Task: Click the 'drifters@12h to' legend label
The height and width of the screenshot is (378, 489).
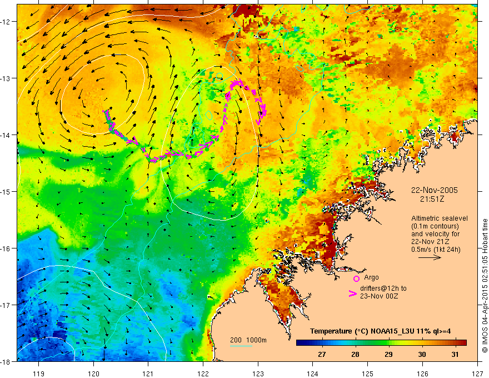Action: pos(383,289)
